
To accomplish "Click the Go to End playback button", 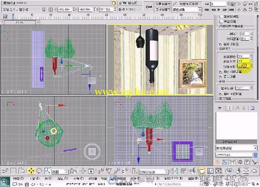I will 232,10.
